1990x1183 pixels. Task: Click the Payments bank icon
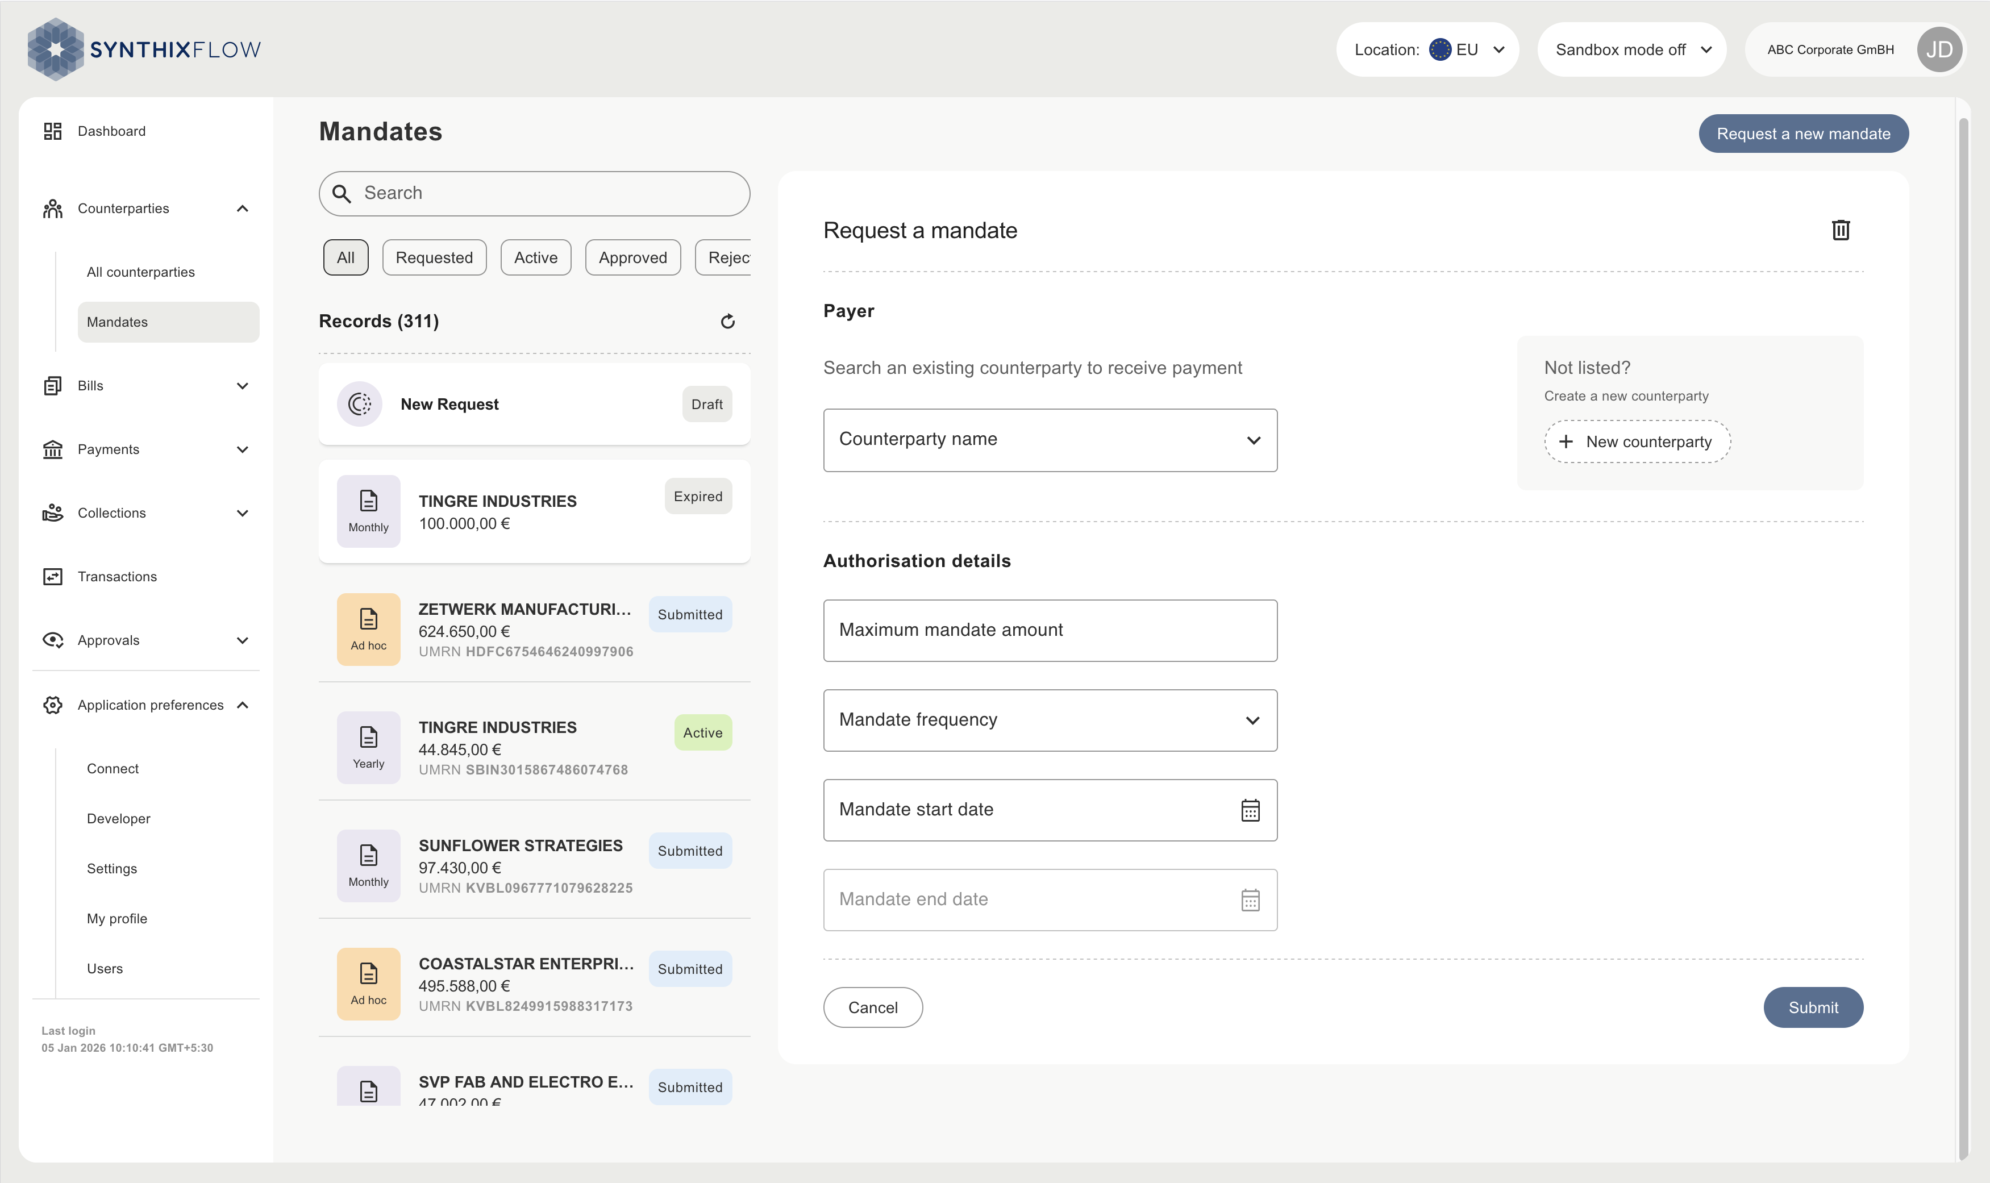[53, 449]
